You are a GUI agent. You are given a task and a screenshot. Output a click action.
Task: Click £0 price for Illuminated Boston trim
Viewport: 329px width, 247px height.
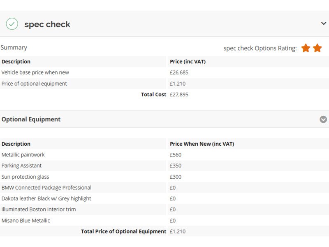(x=173, y=210)
